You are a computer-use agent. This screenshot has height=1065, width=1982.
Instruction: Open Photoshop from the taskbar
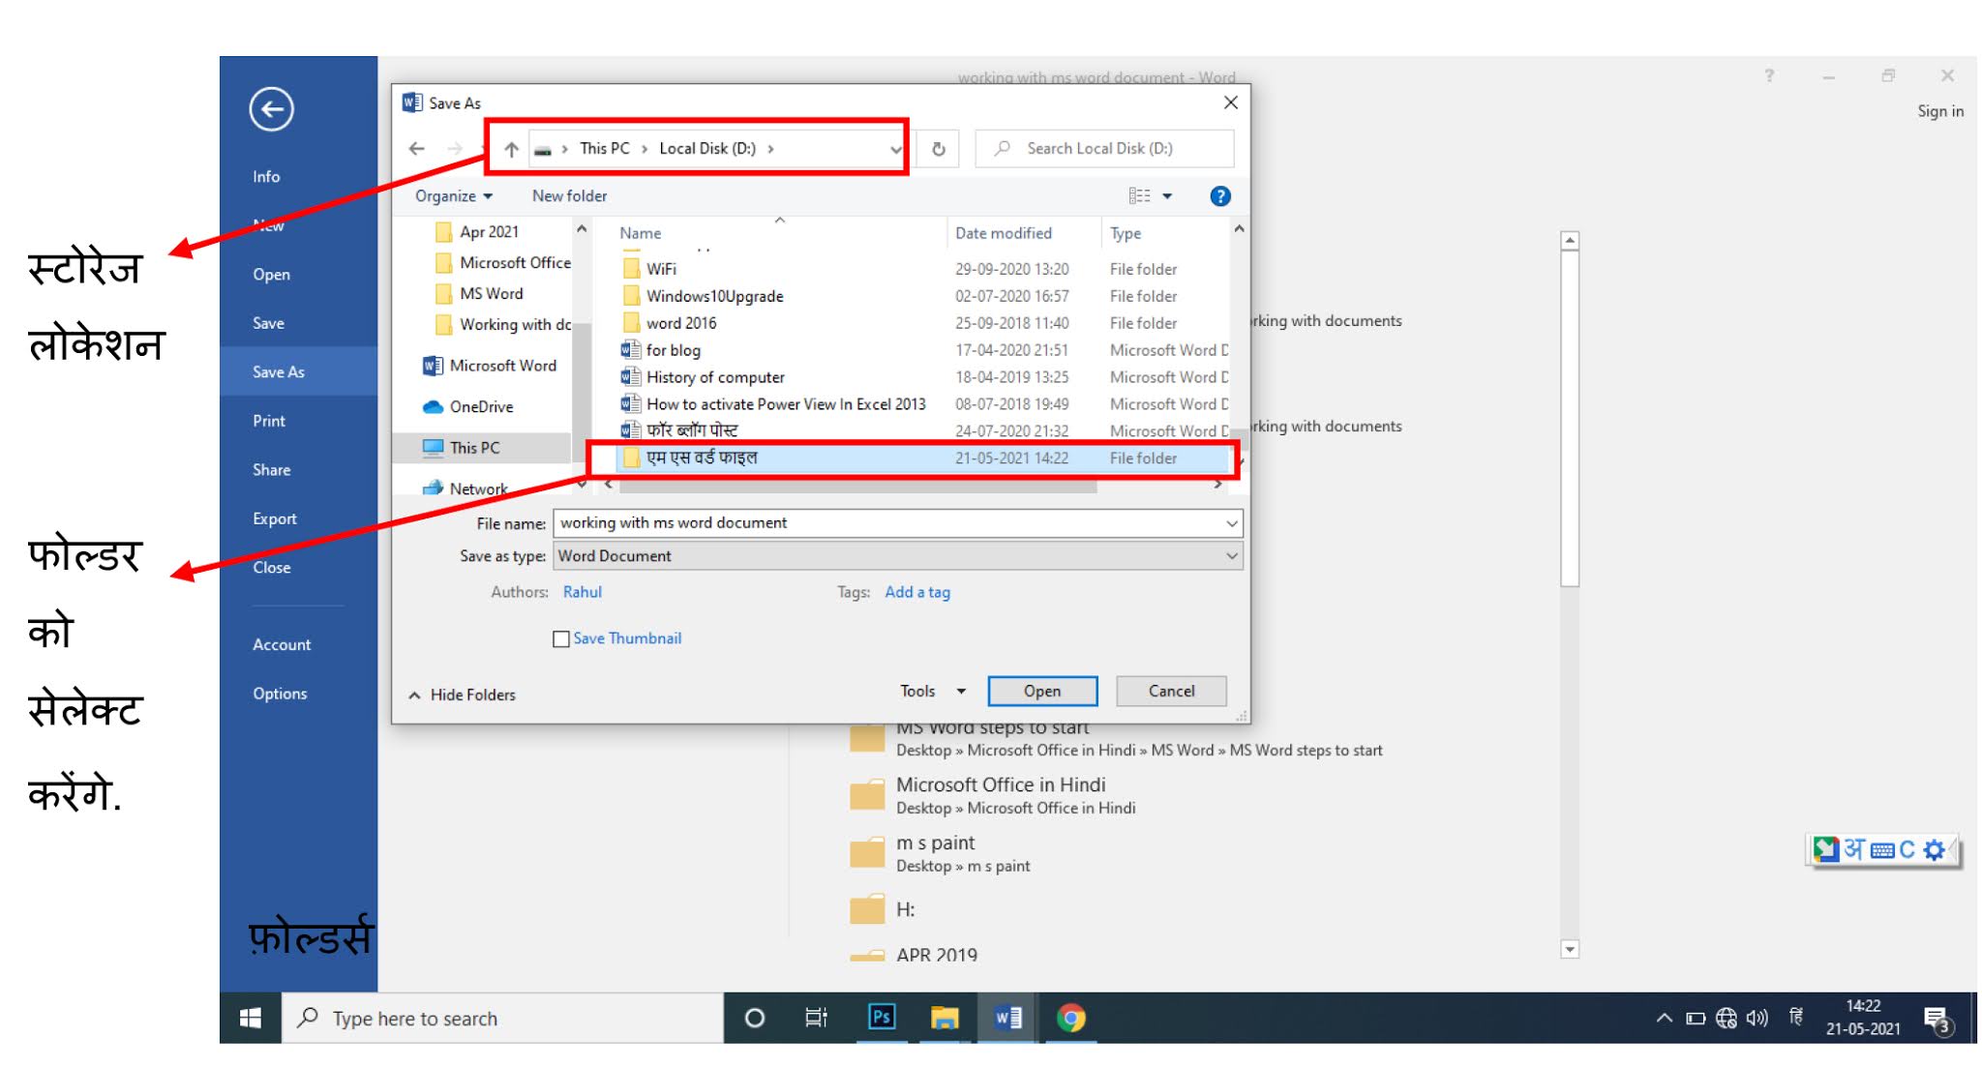[882, 1018]
